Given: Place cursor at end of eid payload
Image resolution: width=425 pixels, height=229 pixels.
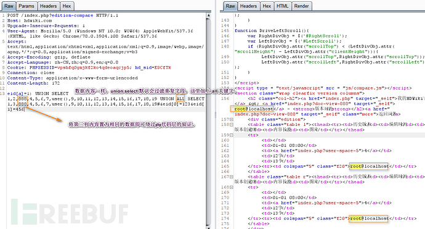Looking at the screenshot, I should point(24,109).
